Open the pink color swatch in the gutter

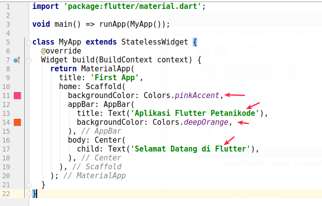(17, 96)
